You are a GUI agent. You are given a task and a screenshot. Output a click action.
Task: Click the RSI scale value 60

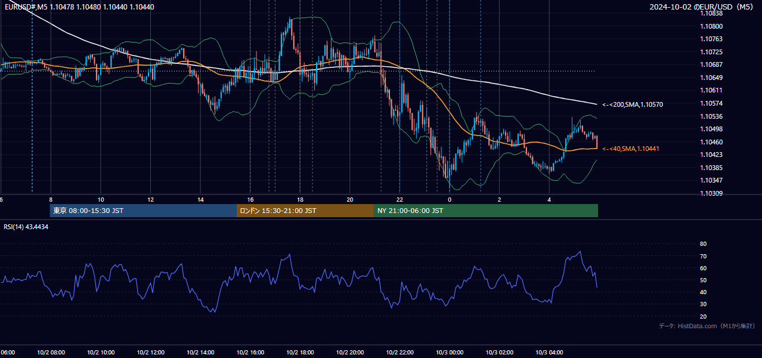(704, 268)
